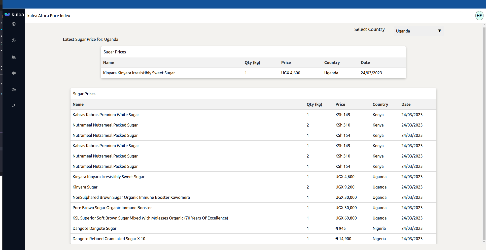Click the UGX 69,800 price cell
The height and width of the screenshot is (250, 486).
click(x=346, y=218)
